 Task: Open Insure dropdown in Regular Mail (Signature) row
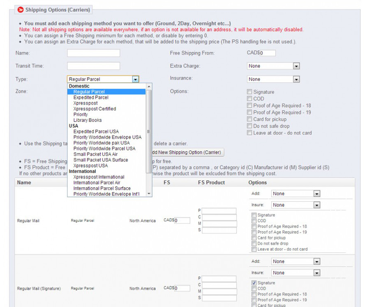click(x=296, y=273)
